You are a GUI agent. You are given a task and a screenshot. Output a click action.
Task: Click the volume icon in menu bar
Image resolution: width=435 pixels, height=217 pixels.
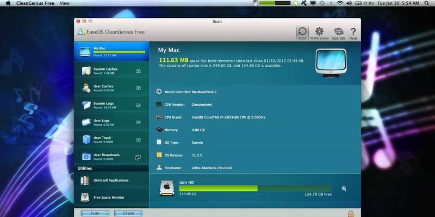[x=349, y=3]
